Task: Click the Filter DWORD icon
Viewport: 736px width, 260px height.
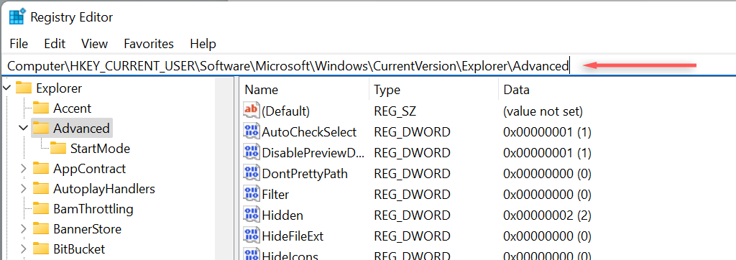Action: 251,194
